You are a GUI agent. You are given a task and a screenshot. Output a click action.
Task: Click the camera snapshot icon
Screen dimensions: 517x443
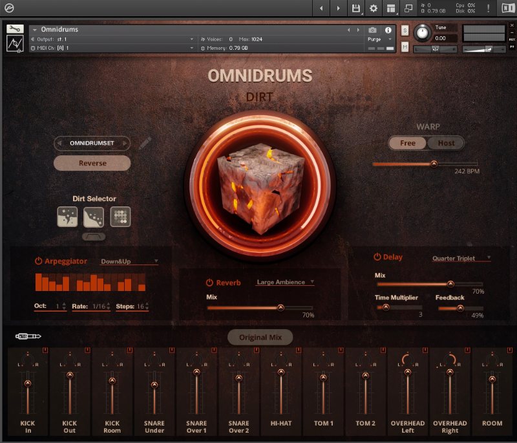pos(372,30)
